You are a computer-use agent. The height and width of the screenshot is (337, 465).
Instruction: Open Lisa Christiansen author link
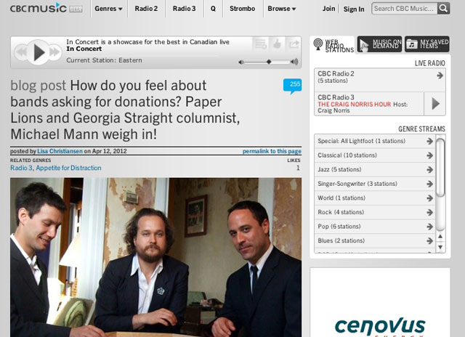(x=60, y=151)
